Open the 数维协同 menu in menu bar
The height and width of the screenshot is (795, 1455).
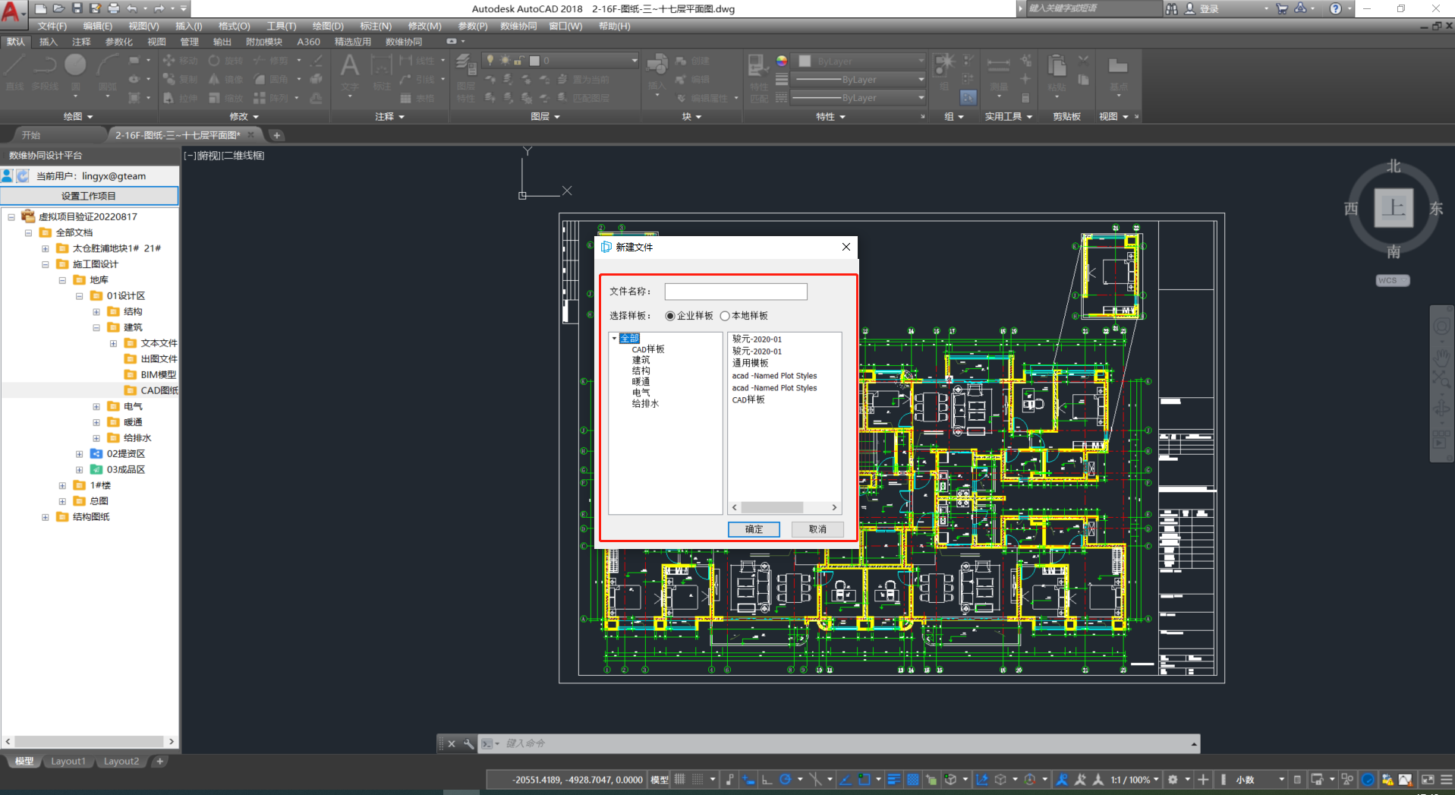(518, 26)
